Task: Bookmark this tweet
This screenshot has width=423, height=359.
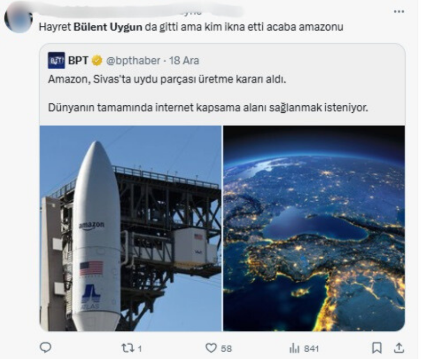Action: click(376, 348)
